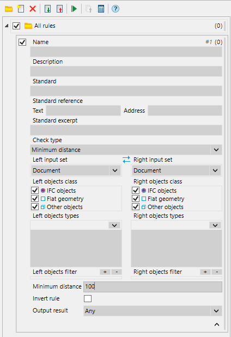Click the rule panel vertical scrollbar
The width and height of the screenshot is (231, 337).
point(224,183)
